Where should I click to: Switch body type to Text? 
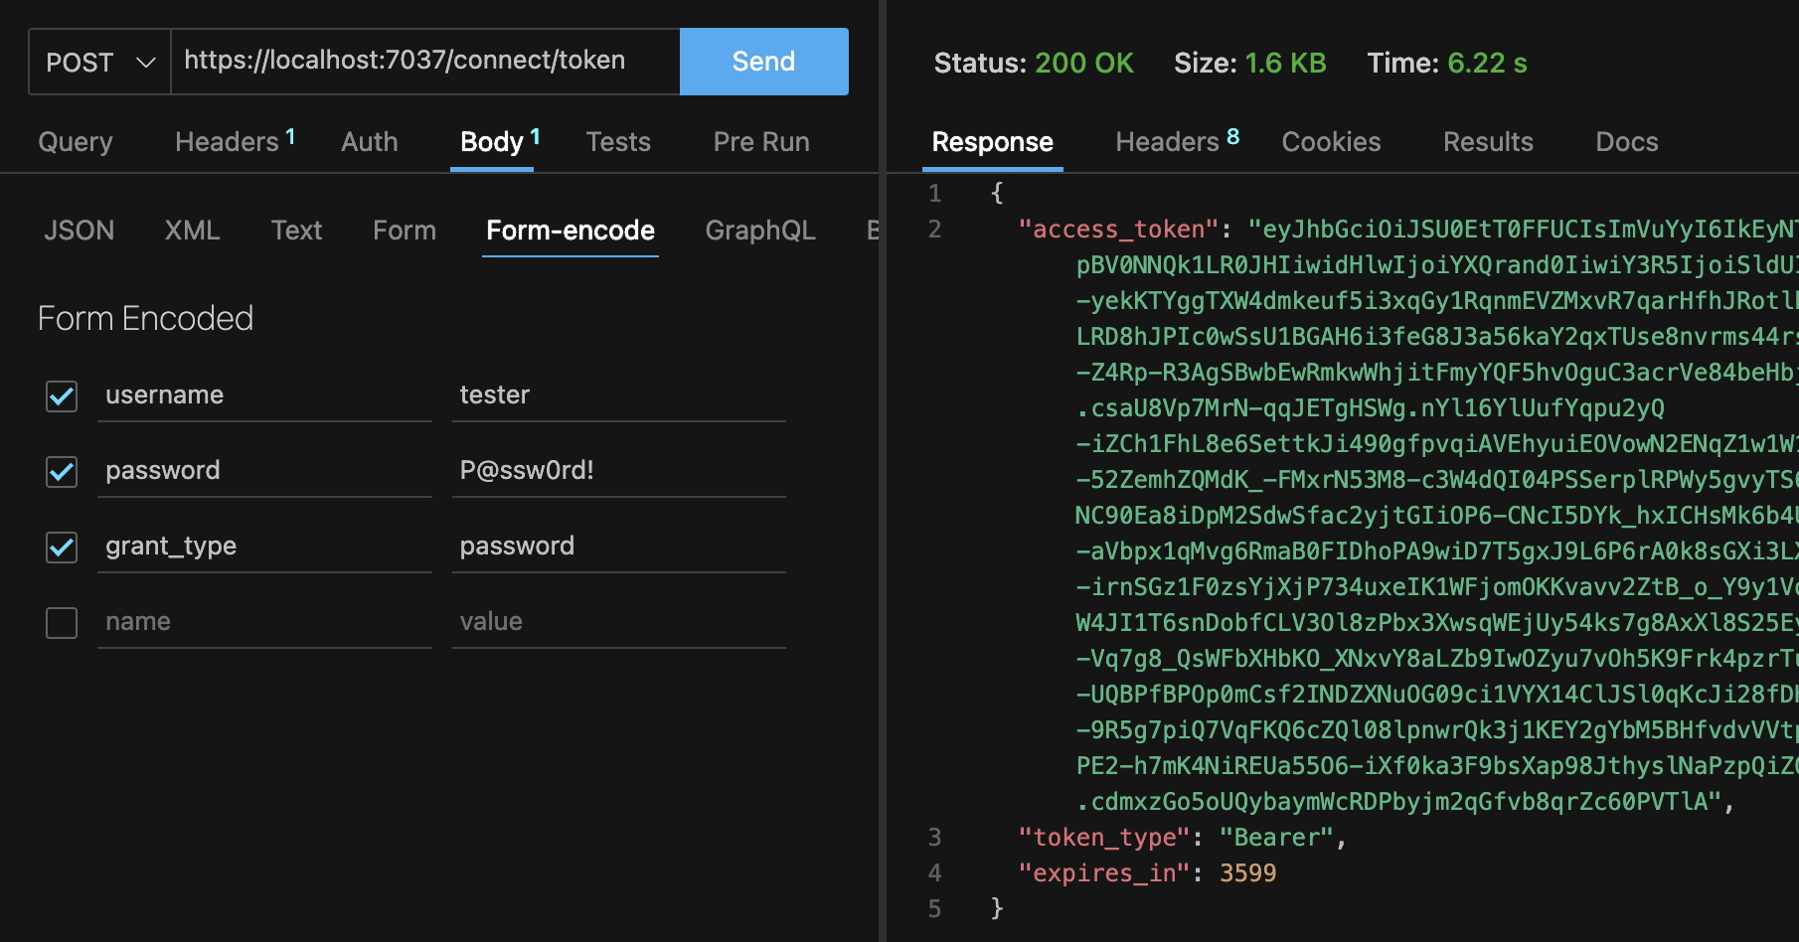(x=296, y=231)
